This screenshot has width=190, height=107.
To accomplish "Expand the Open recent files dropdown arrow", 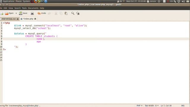I will 16,13.
